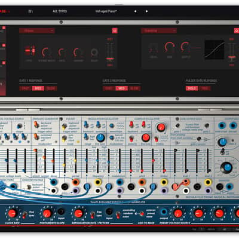Click the keyboard blue output jack

point(164,212)
